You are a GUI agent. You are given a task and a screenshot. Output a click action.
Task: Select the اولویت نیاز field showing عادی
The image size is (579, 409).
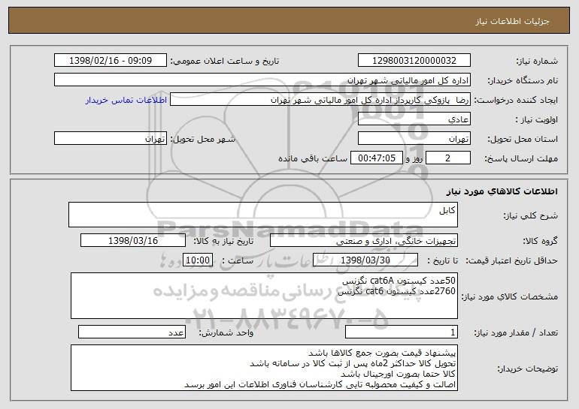[414, 119]
